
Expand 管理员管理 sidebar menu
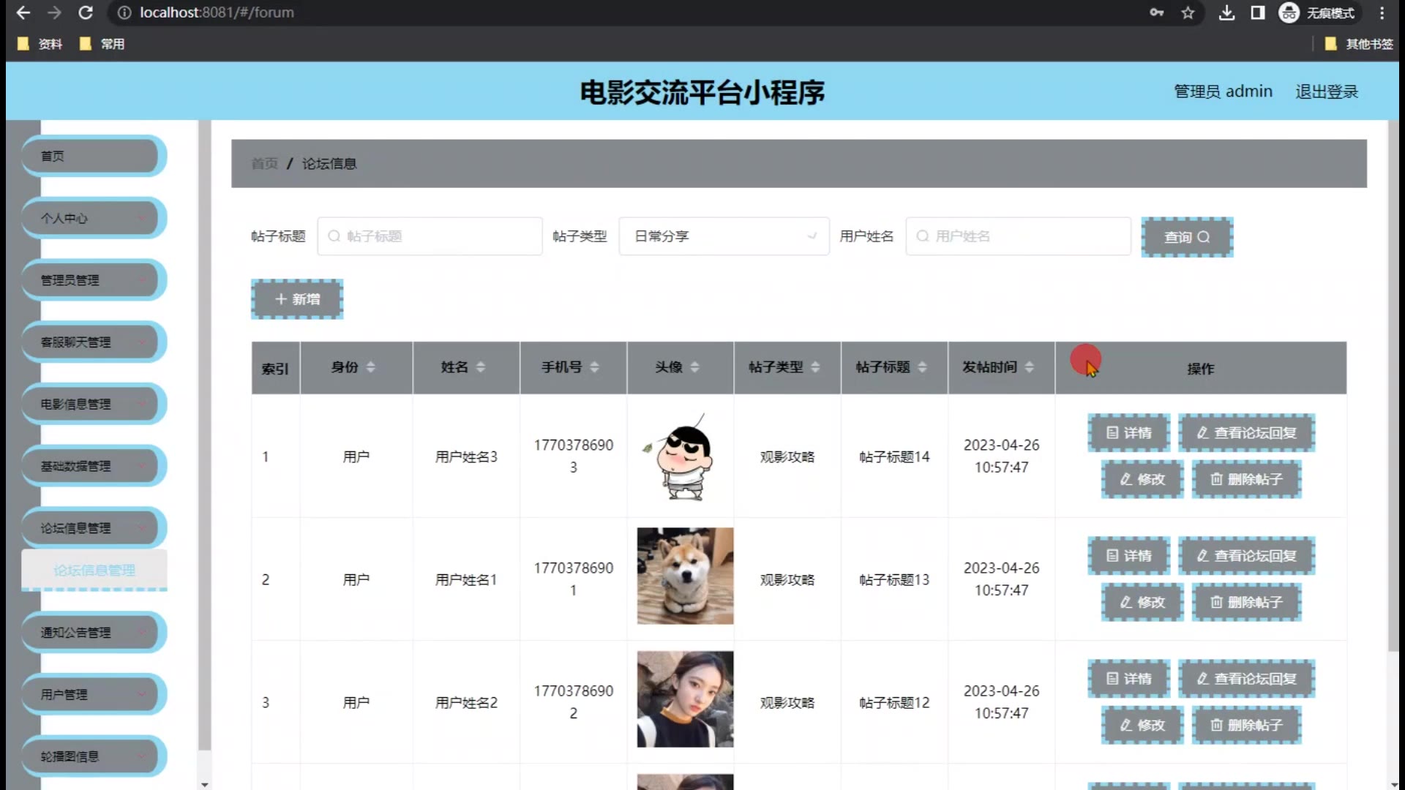coord(94,280)
